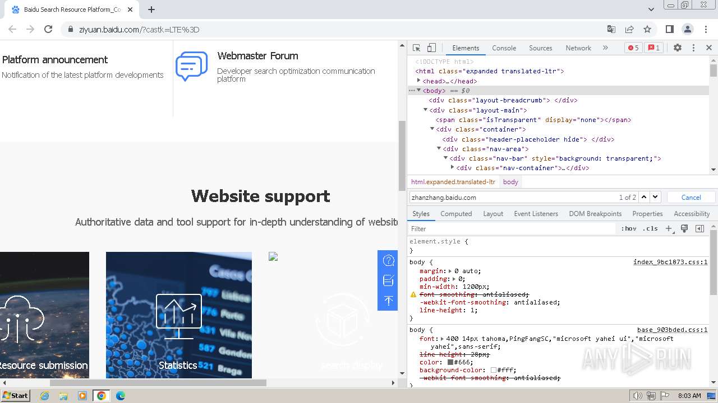
Task: Select html.expanded.translated-ltr breadcrumb
Action: click(453, 182)
